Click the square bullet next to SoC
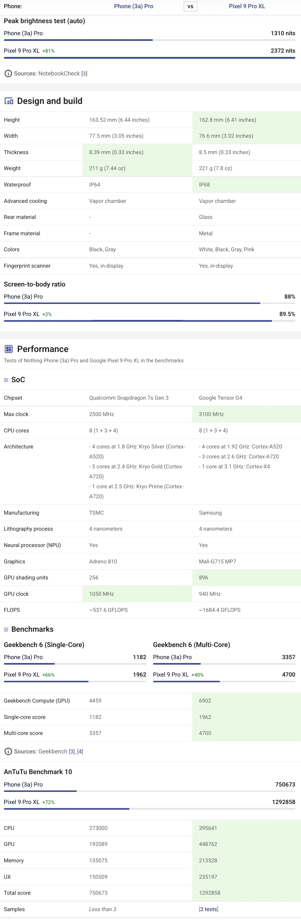 [6, 380]
